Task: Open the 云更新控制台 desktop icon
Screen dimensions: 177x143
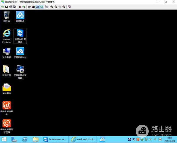Action: click(20, 51)
